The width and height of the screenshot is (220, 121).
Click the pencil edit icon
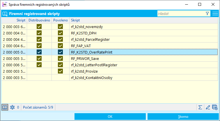(208, 107)
